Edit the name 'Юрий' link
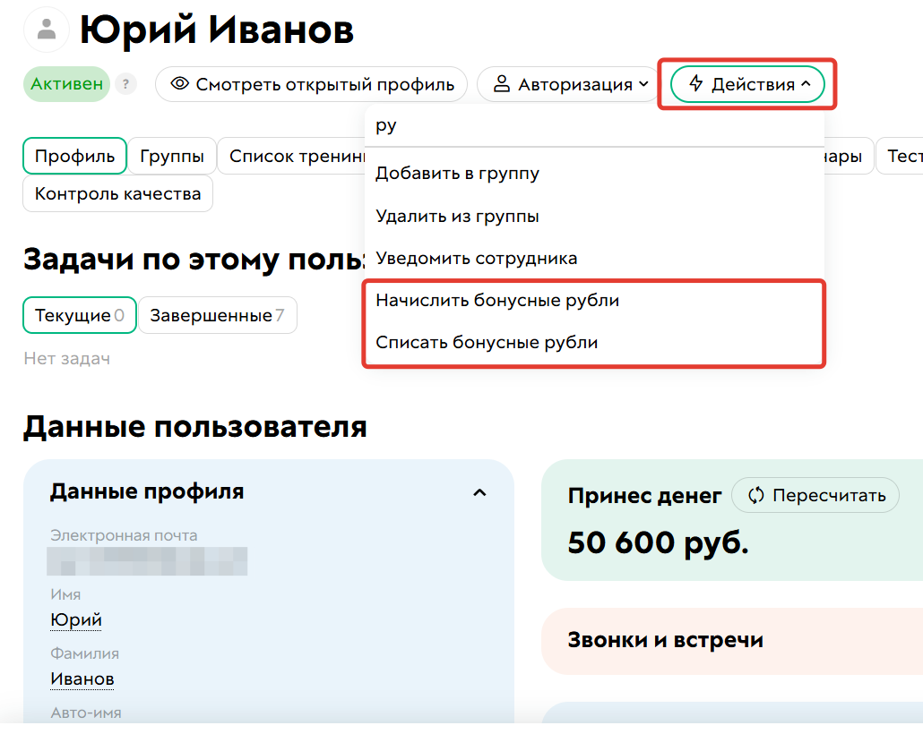This screenshot has height=734, width=923. point(74,619)
